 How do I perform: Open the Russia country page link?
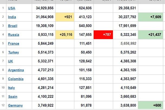(x=14, y=35)
